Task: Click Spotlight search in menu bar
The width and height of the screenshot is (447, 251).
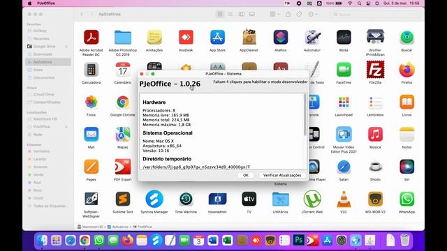Action: [x=359, y=3]
